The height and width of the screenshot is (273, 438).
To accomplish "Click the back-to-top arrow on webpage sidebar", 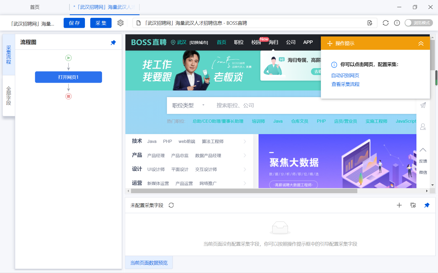I will 423,150.
